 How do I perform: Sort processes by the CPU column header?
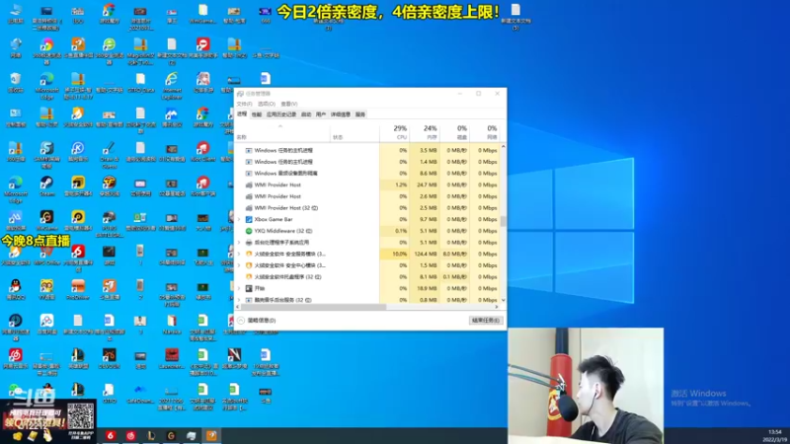pos(394,132)
